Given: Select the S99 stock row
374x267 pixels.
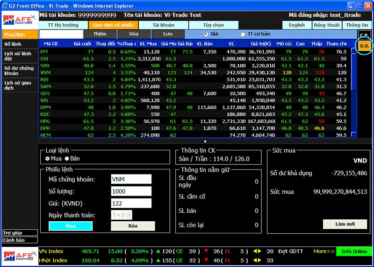Looking at the screenshot, I should point(194,65).
